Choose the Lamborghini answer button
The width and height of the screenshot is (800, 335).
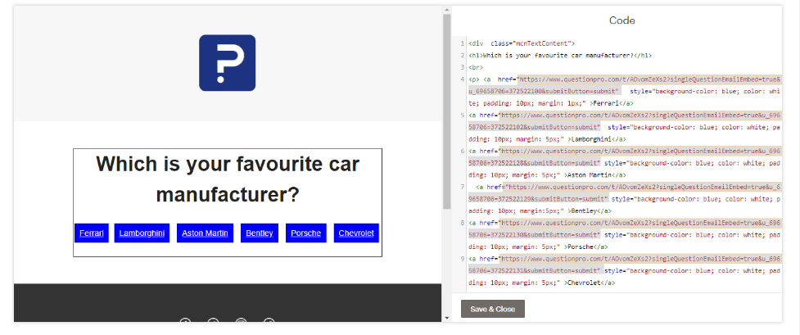pyautogui.click(x=142, y=233)
